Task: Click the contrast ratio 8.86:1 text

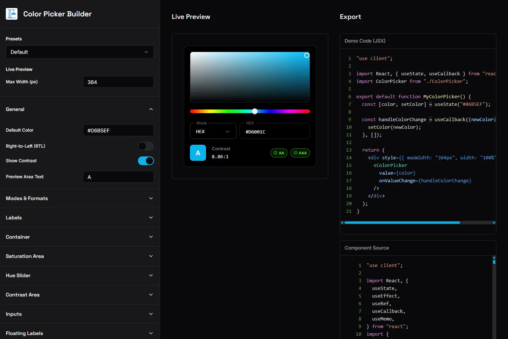Action: [x=220, y=157]
